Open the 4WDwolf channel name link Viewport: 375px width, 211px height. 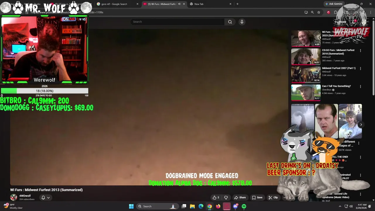25,196
